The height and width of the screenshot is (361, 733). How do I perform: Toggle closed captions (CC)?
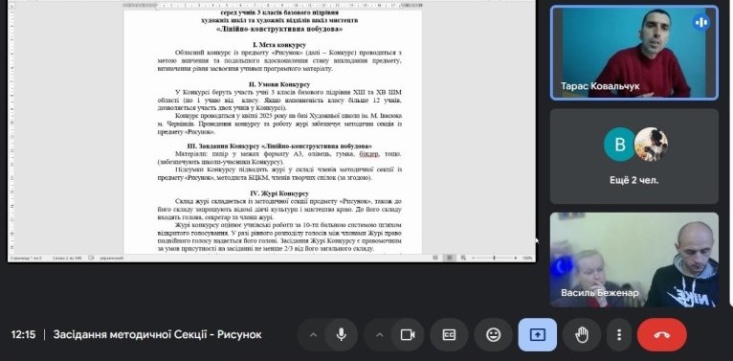(x=449, y=335)
